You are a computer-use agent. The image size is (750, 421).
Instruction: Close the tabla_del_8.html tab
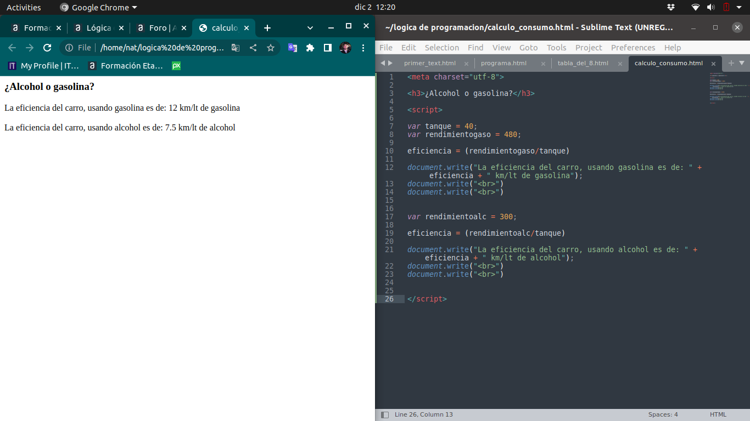tap(620, 64)
